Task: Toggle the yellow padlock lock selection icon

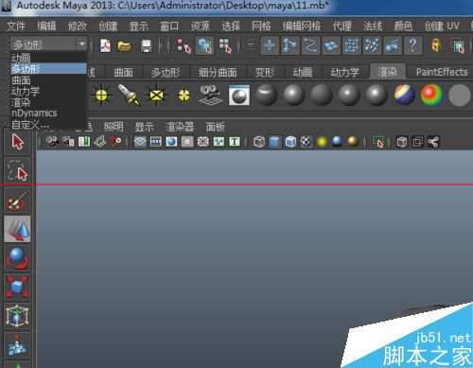Action: coord(436,45)
